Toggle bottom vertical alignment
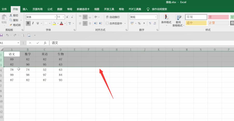This screenshot has height=121, width=234. [x=90, y=17]
